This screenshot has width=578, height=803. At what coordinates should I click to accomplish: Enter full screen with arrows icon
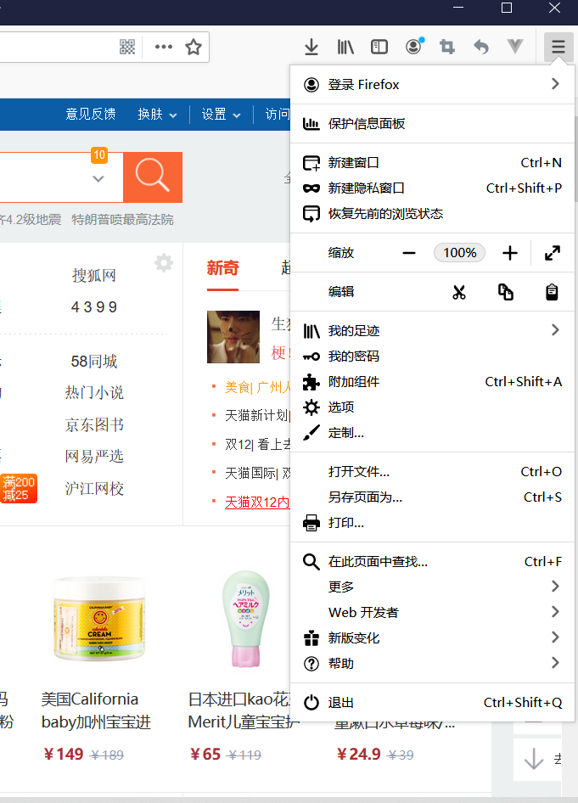tap(553, 253)
